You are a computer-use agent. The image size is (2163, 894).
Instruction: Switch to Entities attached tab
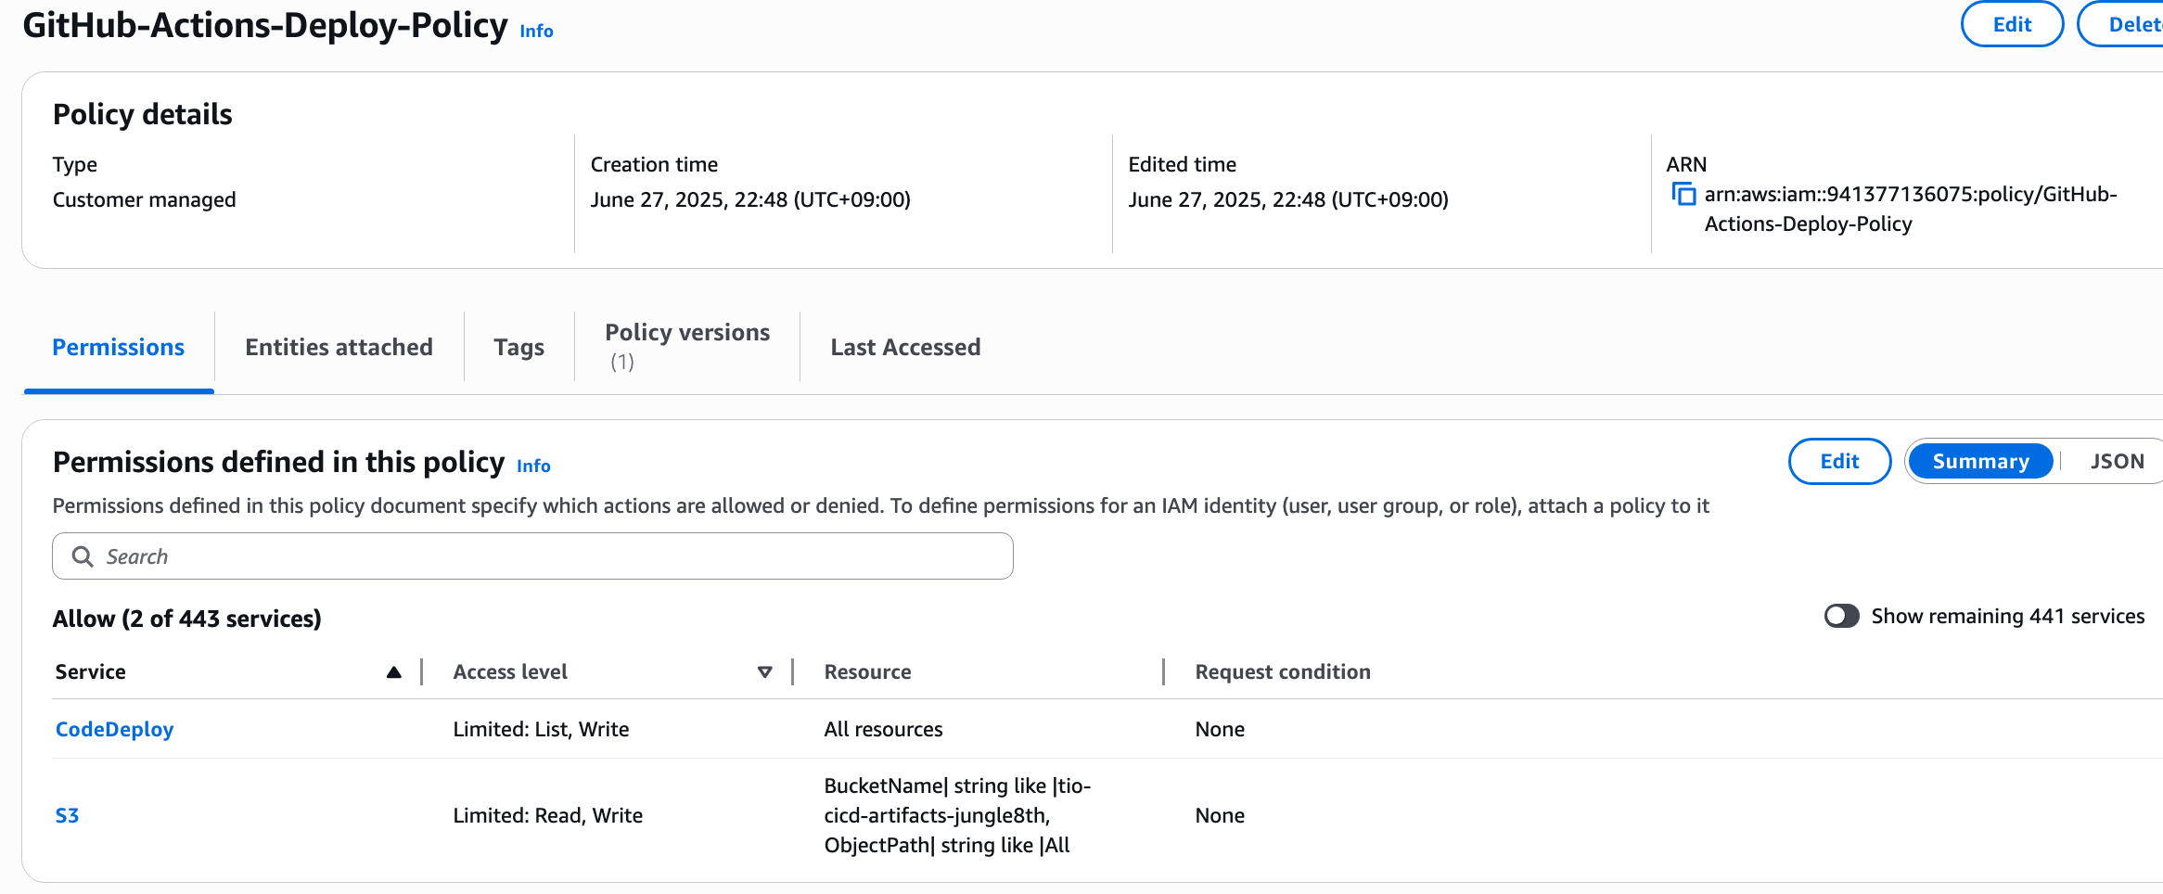339,348
